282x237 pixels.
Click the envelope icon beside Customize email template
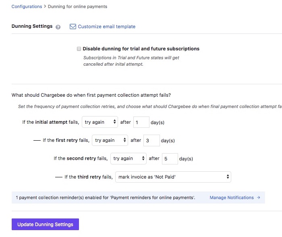coord(73,27)
